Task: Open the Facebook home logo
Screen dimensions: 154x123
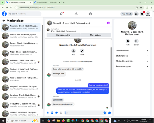Action: 4,14
